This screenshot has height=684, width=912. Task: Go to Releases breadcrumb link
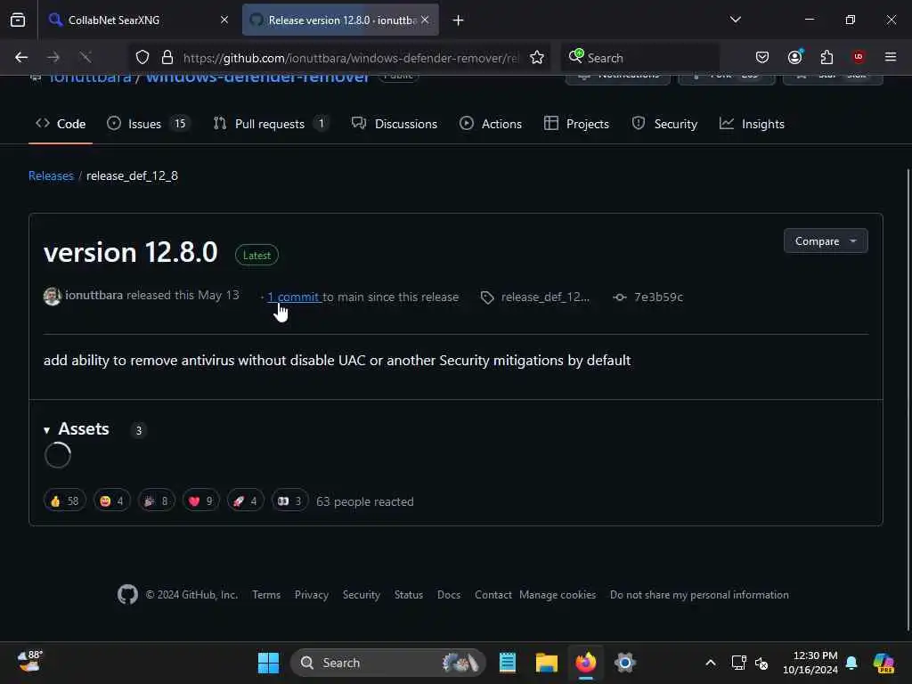[x=51, y=175]
